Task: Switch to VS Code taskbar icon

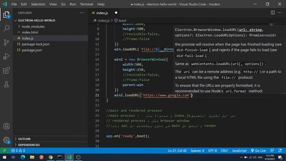Action: [69, 157]
